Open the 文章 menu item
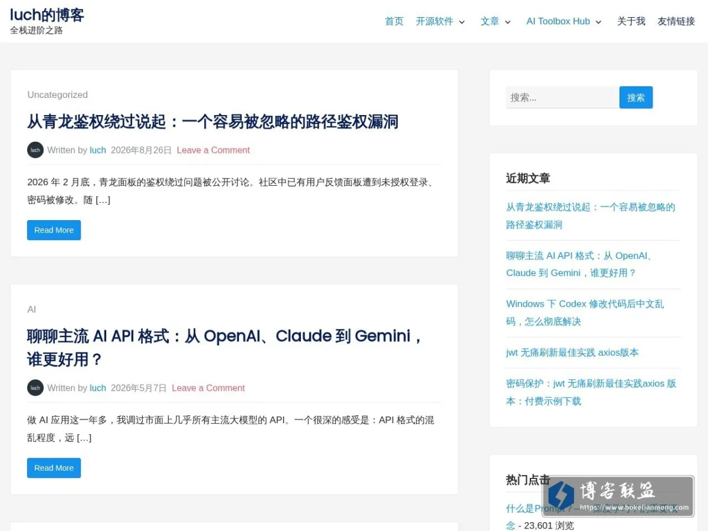708x531 pixels. click(x=490, y=21)
